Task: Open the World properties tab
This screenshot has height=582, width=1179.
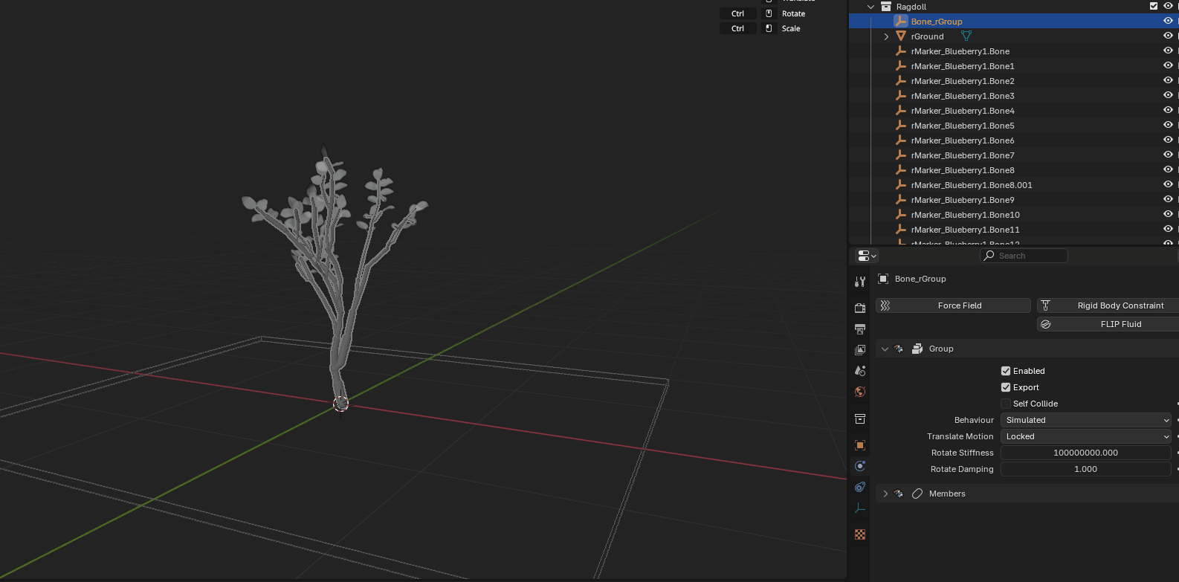Action: click(x=860, y=392)
